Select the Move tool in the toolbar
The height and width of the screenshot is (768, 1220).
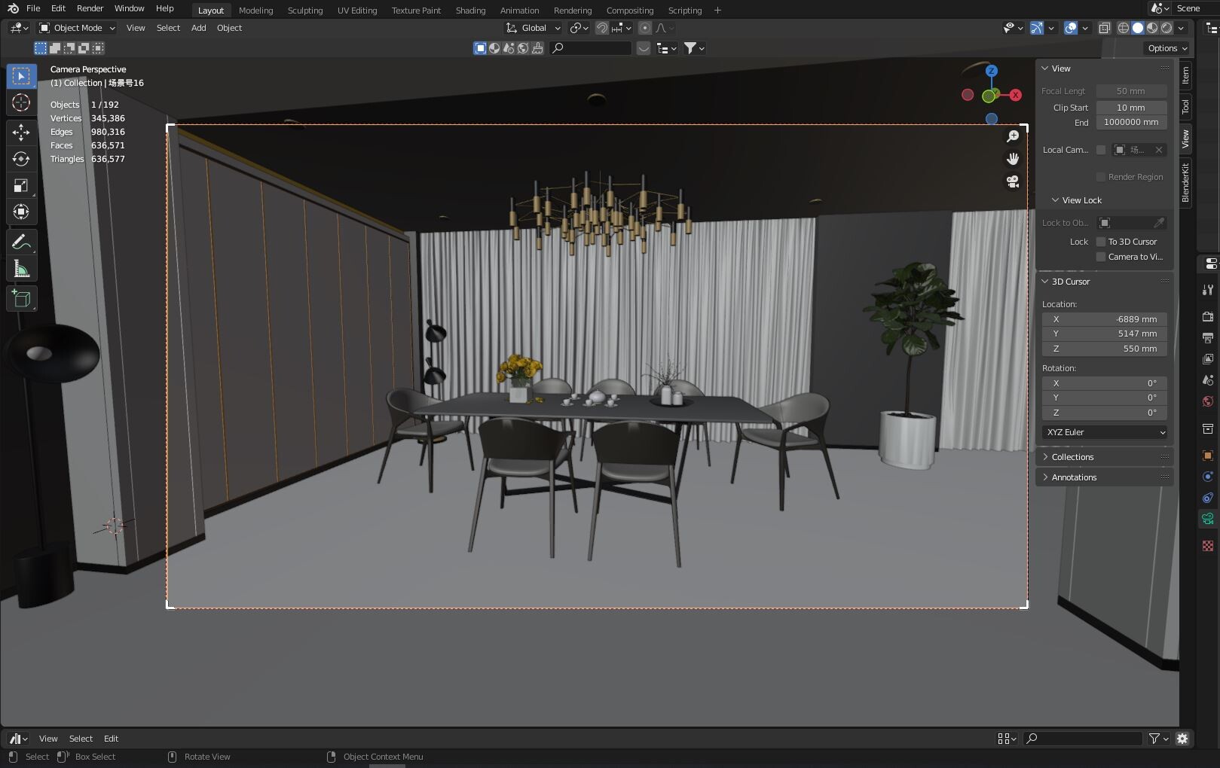[x=21, y=132]
